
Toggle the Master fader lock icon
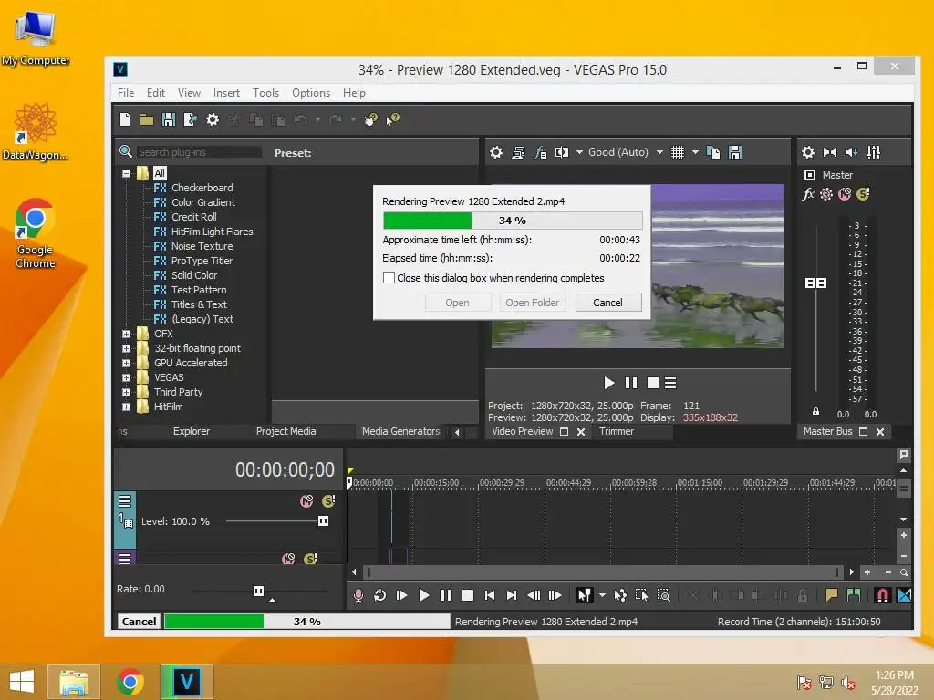pos(816,411)
